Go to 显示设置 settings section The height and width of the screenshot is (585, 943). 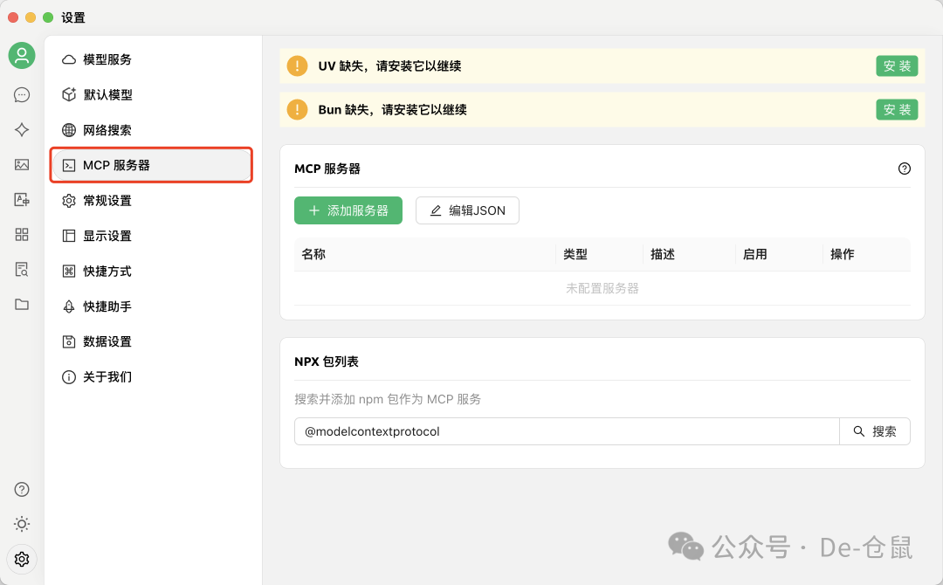(x=108, y=235)
